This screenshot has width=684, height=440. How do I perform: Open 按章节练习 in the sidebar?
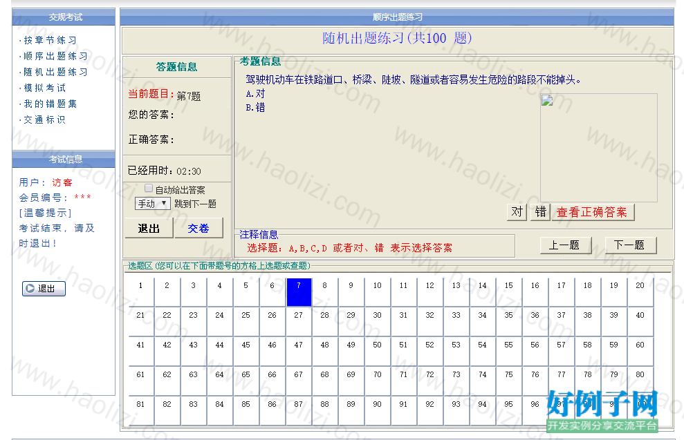click(x=50, y=40)
